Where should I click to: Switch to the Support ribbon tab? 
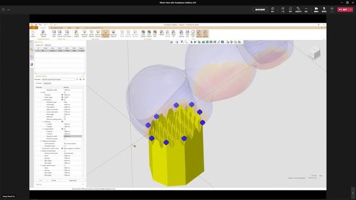pos(43,28)
